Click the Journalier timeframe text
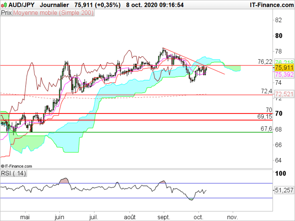The width and height of the screenshot is (295, 221). pos(54,5)
